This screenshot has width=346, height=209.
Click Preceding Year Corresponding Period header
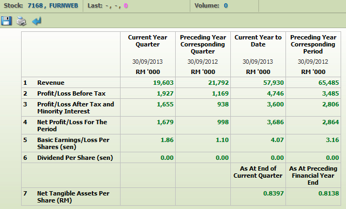pyautogui.click(x=313, y=44)
